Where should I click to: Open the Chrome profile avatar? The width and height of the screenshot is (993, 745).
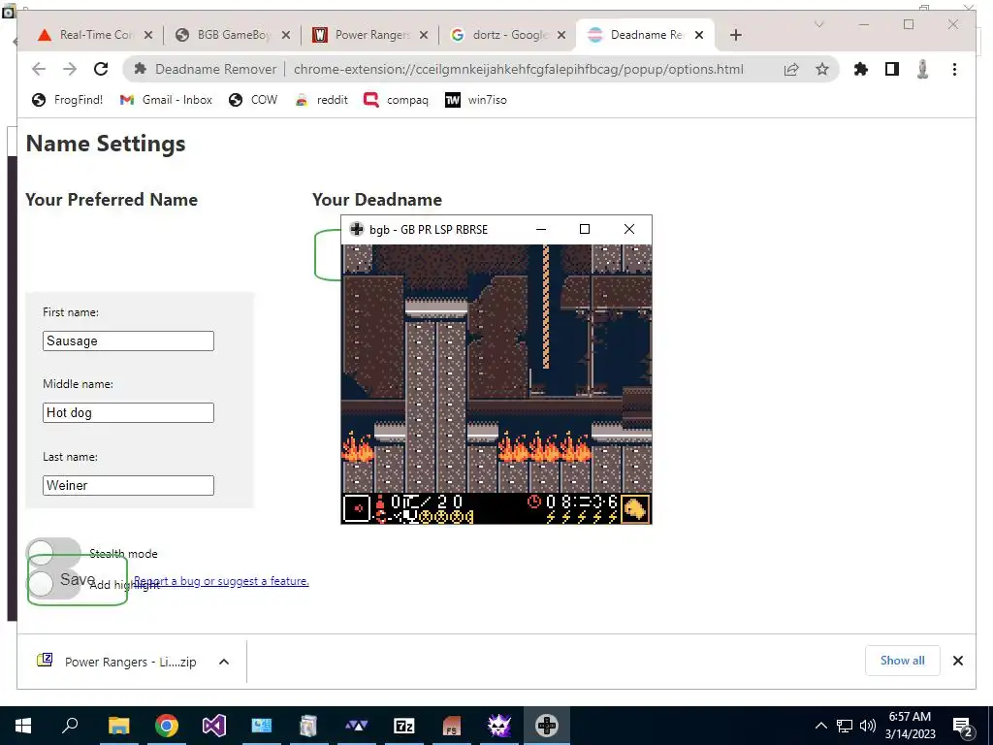923,69
